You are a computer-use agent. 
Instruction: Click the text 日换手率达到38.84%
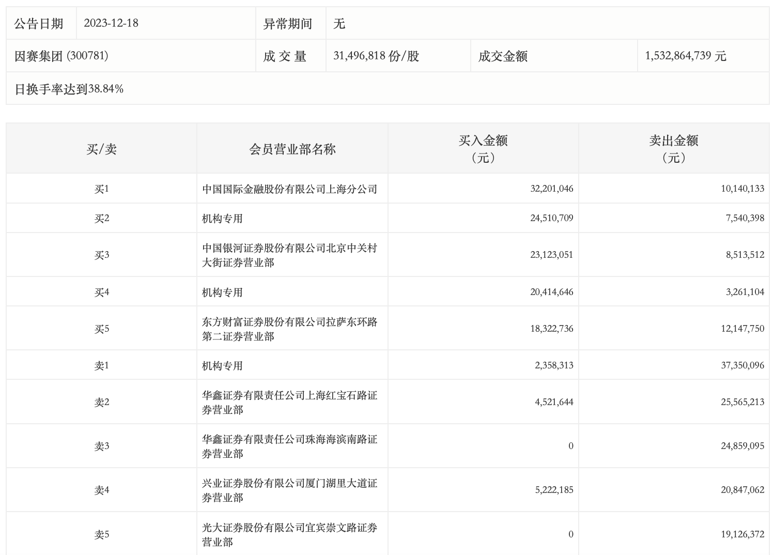point(69,89)
